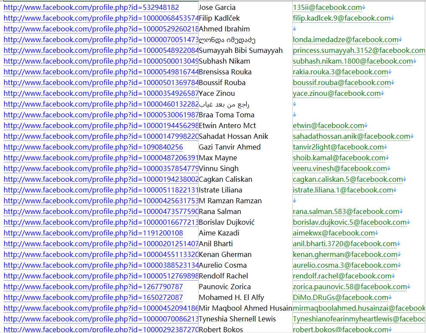Select the name Sahadat Hossan Anik

pyautogui.click(x=234, y=136)
